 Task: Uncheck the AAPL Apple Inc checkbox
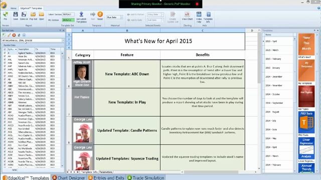5,69
